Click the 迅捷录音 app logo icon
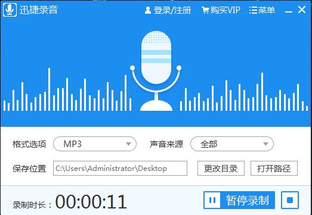The height and width of the screenshot is (215, 312). [x=10, y=10]
